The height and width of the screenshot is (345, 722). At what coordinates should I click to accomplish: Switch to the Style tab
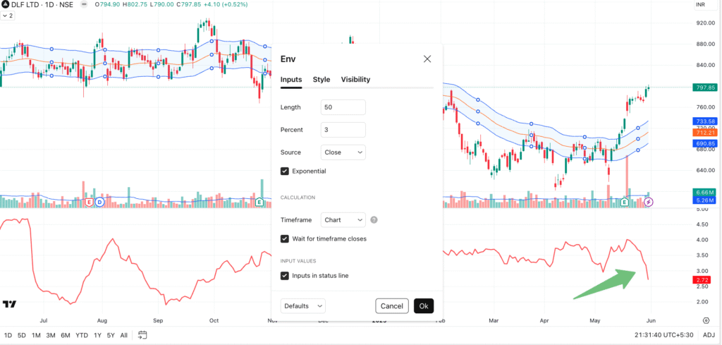point(322,80)
